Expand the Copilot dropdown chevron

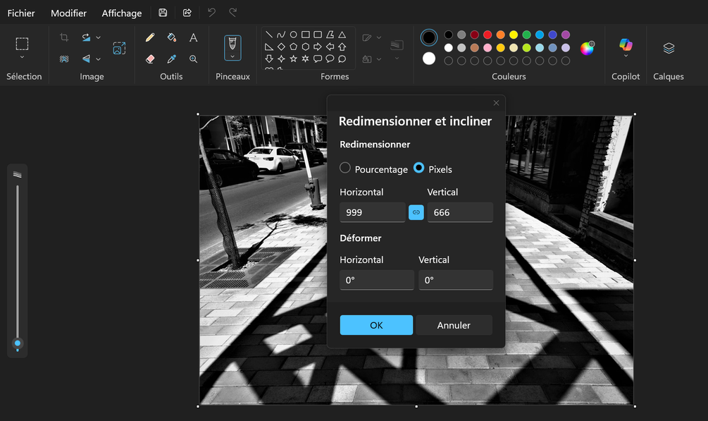click(x=626, y=56)
